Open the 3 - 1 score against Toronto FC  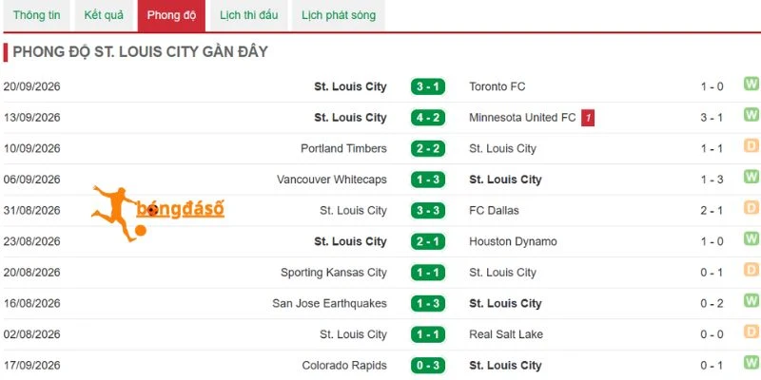(427, 86)
